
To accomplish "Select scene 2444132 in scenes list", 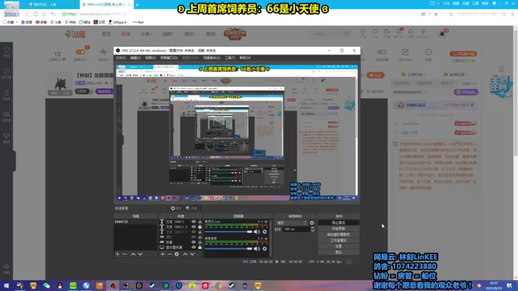I will pos(135,222).
